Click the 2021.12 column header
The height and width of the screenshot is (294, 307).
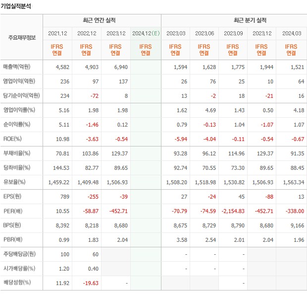click(x=57, y=33)
